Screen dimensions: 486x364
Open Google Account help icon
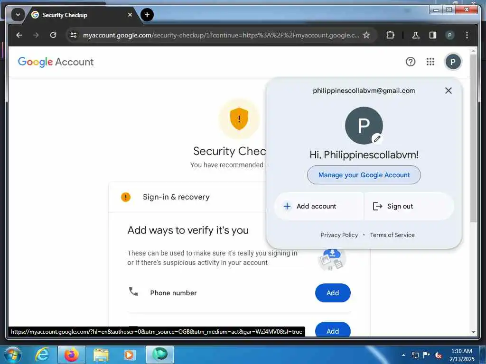tap(411, 62)
